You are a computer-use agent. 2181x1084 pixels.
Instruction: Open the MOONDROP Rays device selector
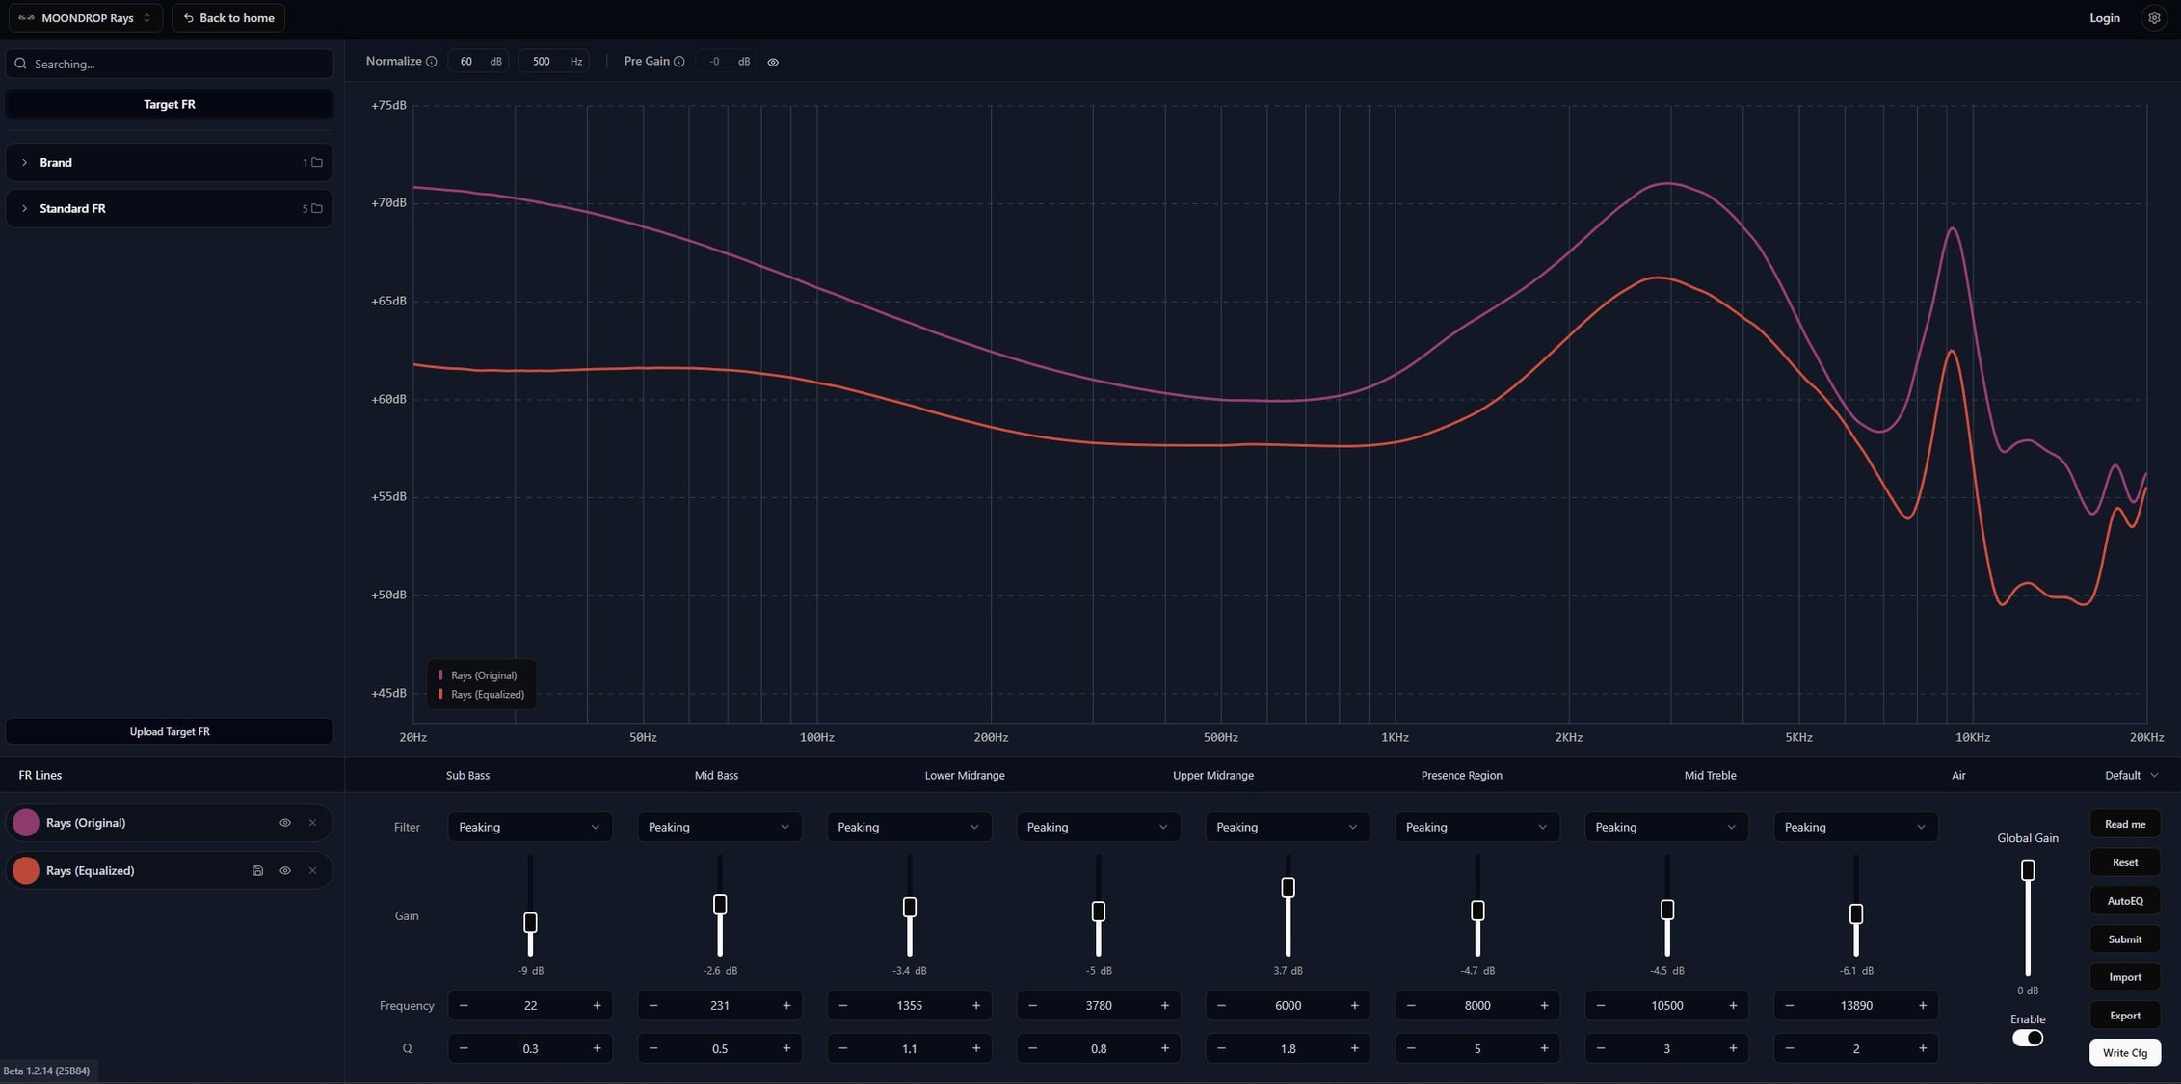[86, 18]
